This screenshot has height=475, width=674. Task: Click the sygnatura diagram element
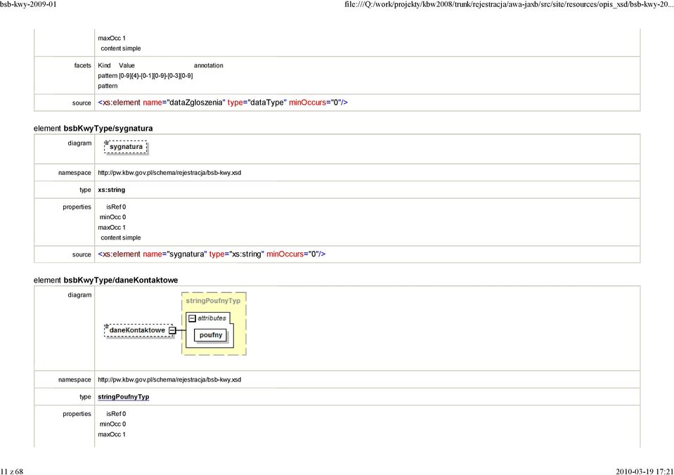click(126, 147)
